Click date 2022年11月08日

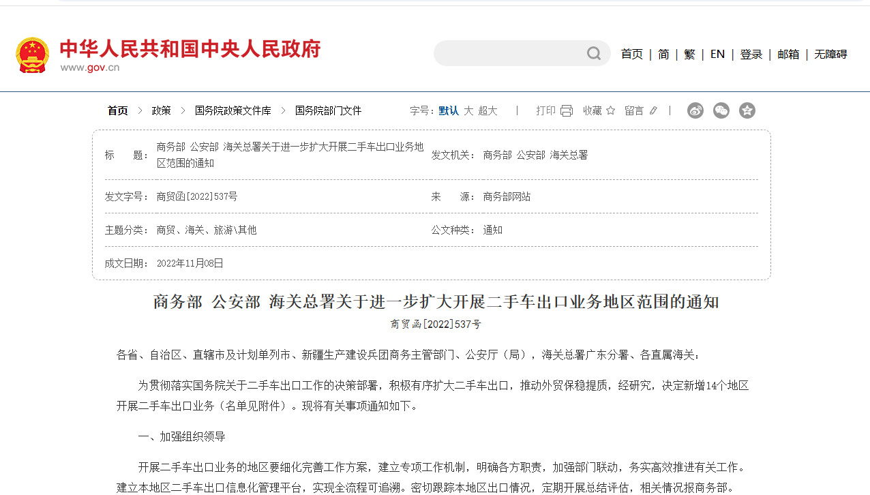click(190, 263)
